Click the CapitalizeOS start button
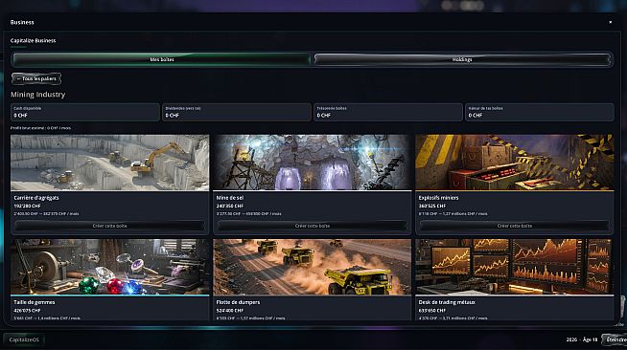The image size is (627, 350). pos(24,339)
